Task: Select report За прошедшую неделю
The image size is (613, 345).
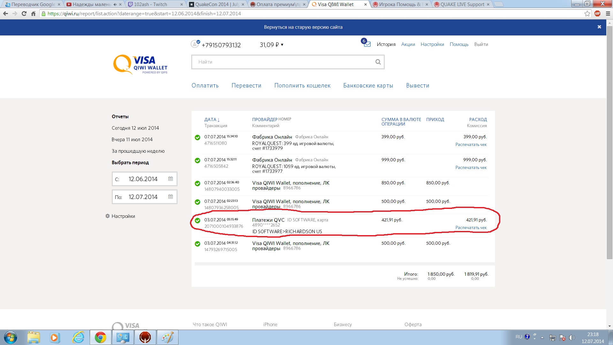Action: [x=138, y=151]
